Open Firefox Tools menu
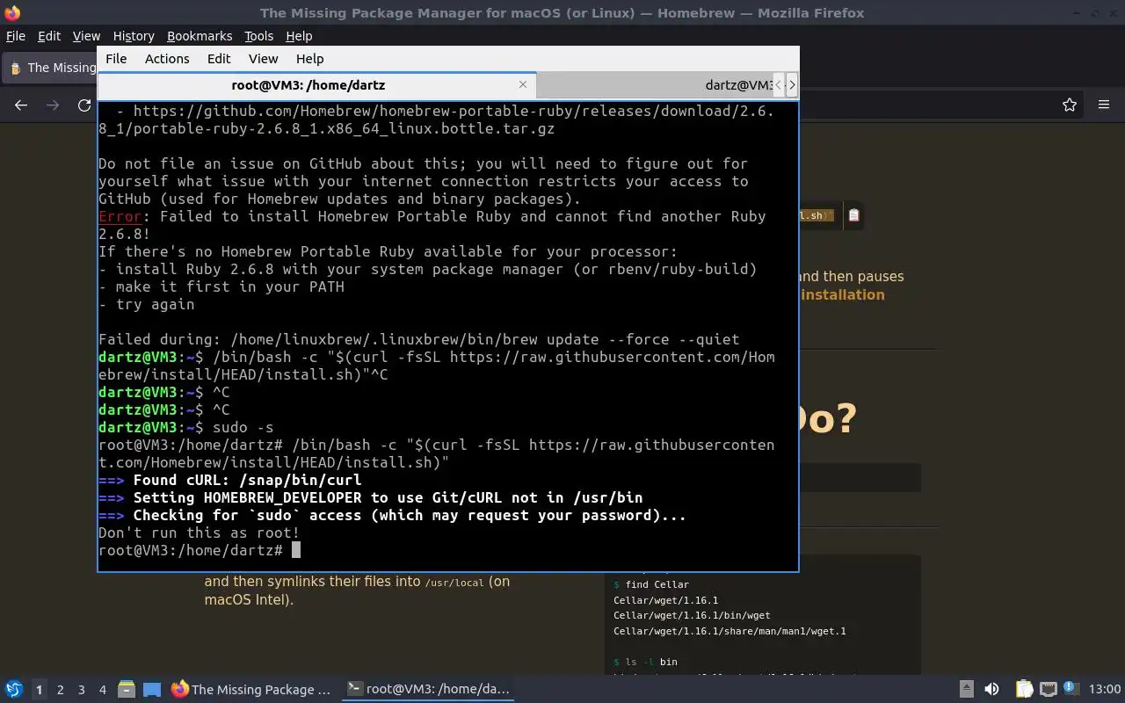Image resolution: width=1125 pixels, height=703 pixels. pos(258,36)
